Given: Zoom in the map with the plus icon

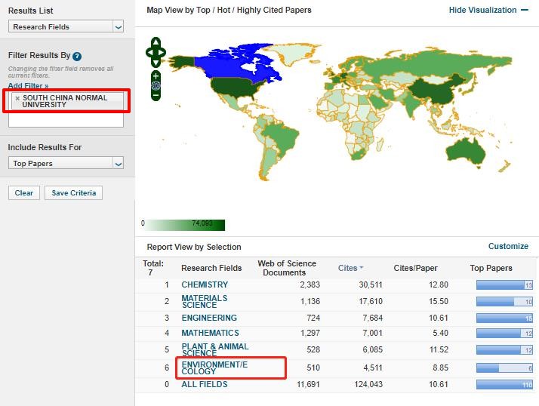Looking at the screenshot, I should [156, 76].
